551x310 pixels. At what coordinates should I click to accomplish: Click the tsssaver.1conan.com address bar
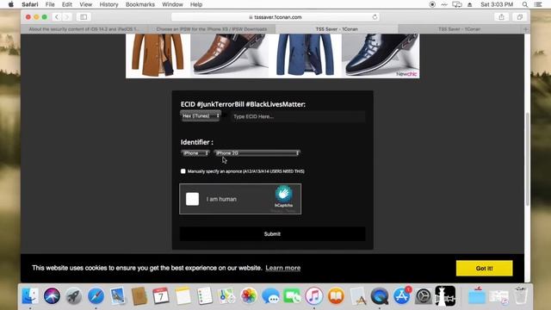tap(275, 17)
